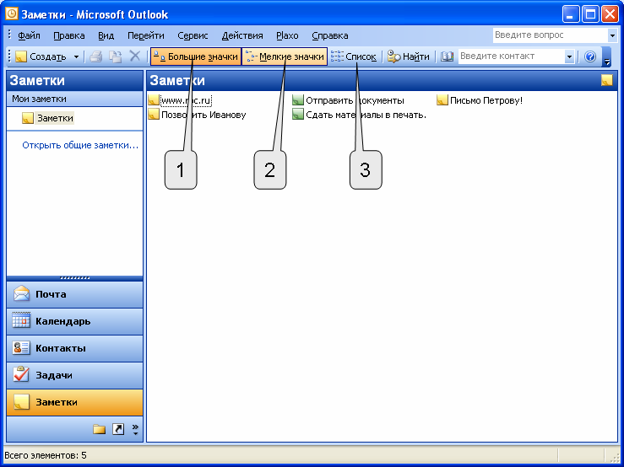
Task: Select the Письмо Петрову! note
Action: click(x=486, y=100)
